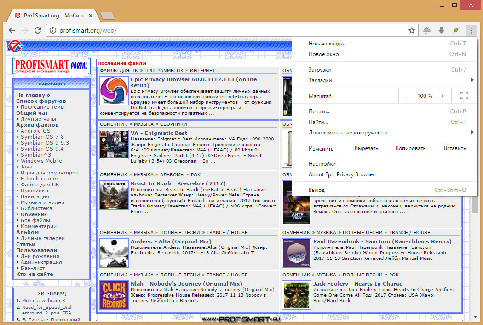Click the ProfiSmart favicon on the browser tab
The height and width of the screenshot is (325, 483).
(x=18, y=15)
